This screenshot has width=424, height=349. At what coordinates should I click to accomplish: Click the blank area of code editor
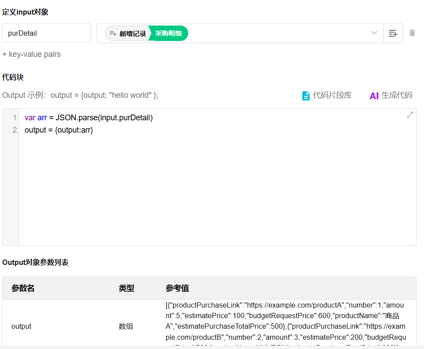click(217, 189)
